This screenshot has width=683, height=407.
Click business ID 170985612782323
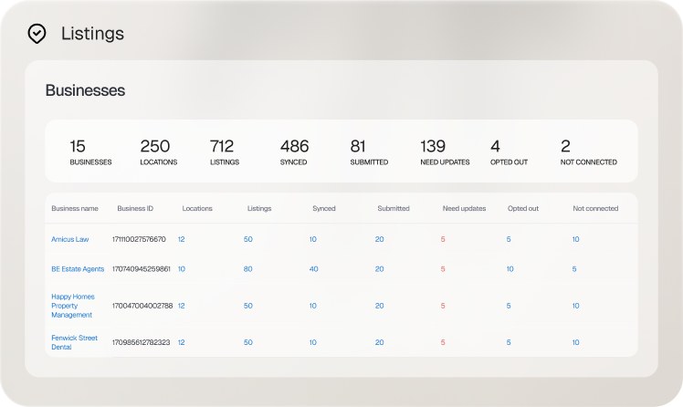click(142, 342)
